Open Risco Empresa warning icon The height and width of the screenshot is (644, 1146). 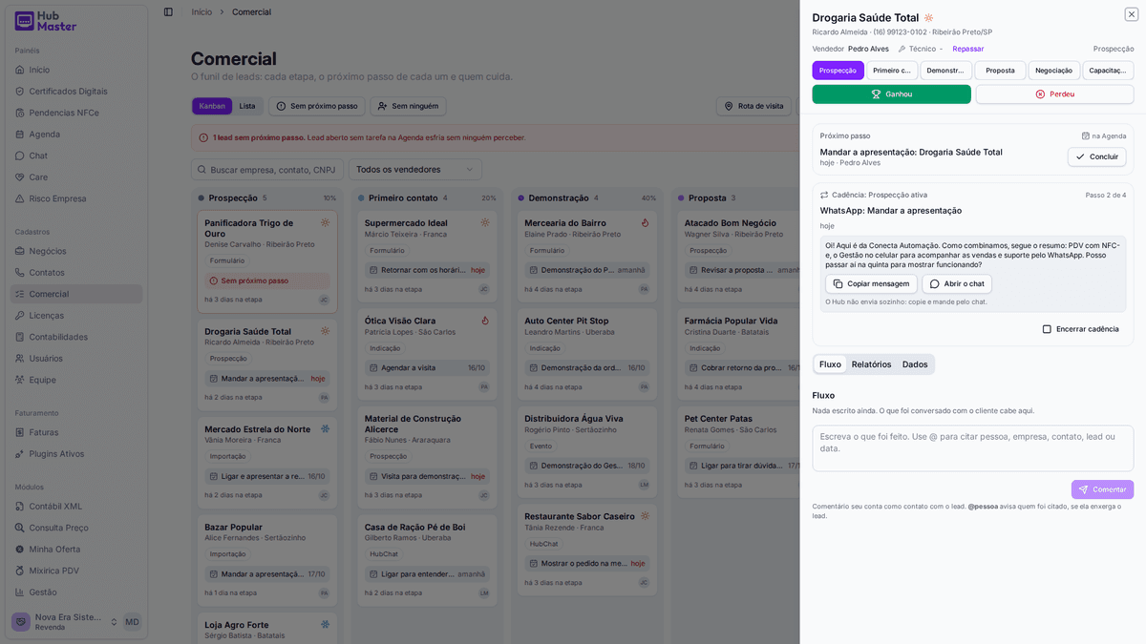(x=20, y=198)
